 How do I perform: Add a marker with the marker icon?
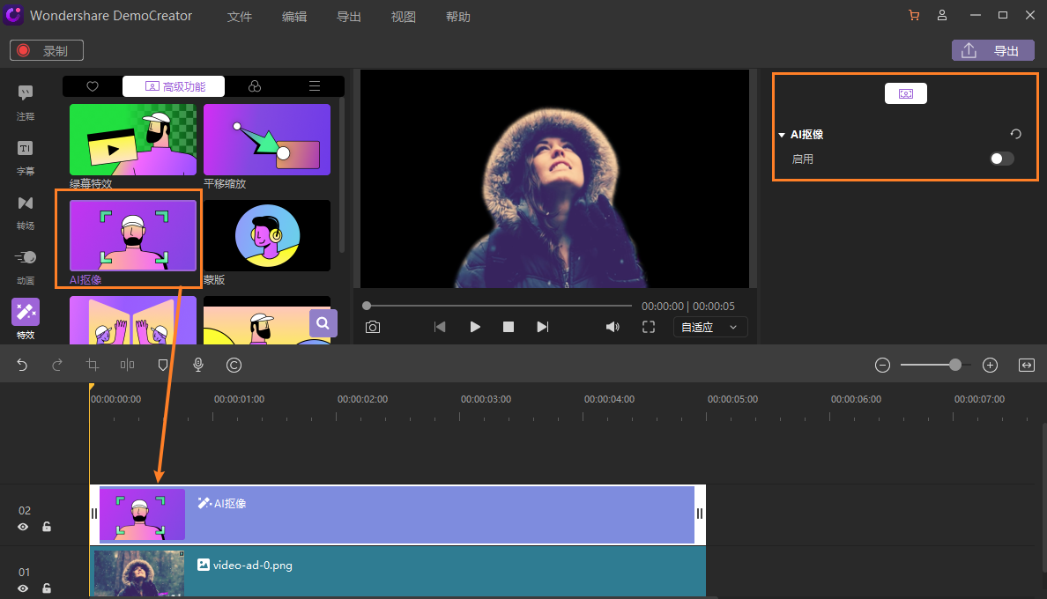(163, 365)
